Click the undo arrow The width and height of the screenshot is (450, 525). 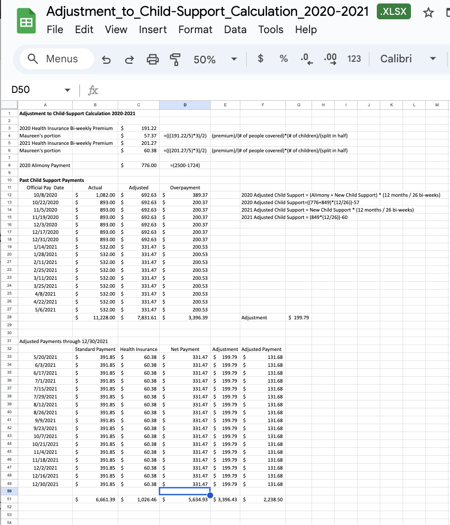coord(106,59)
